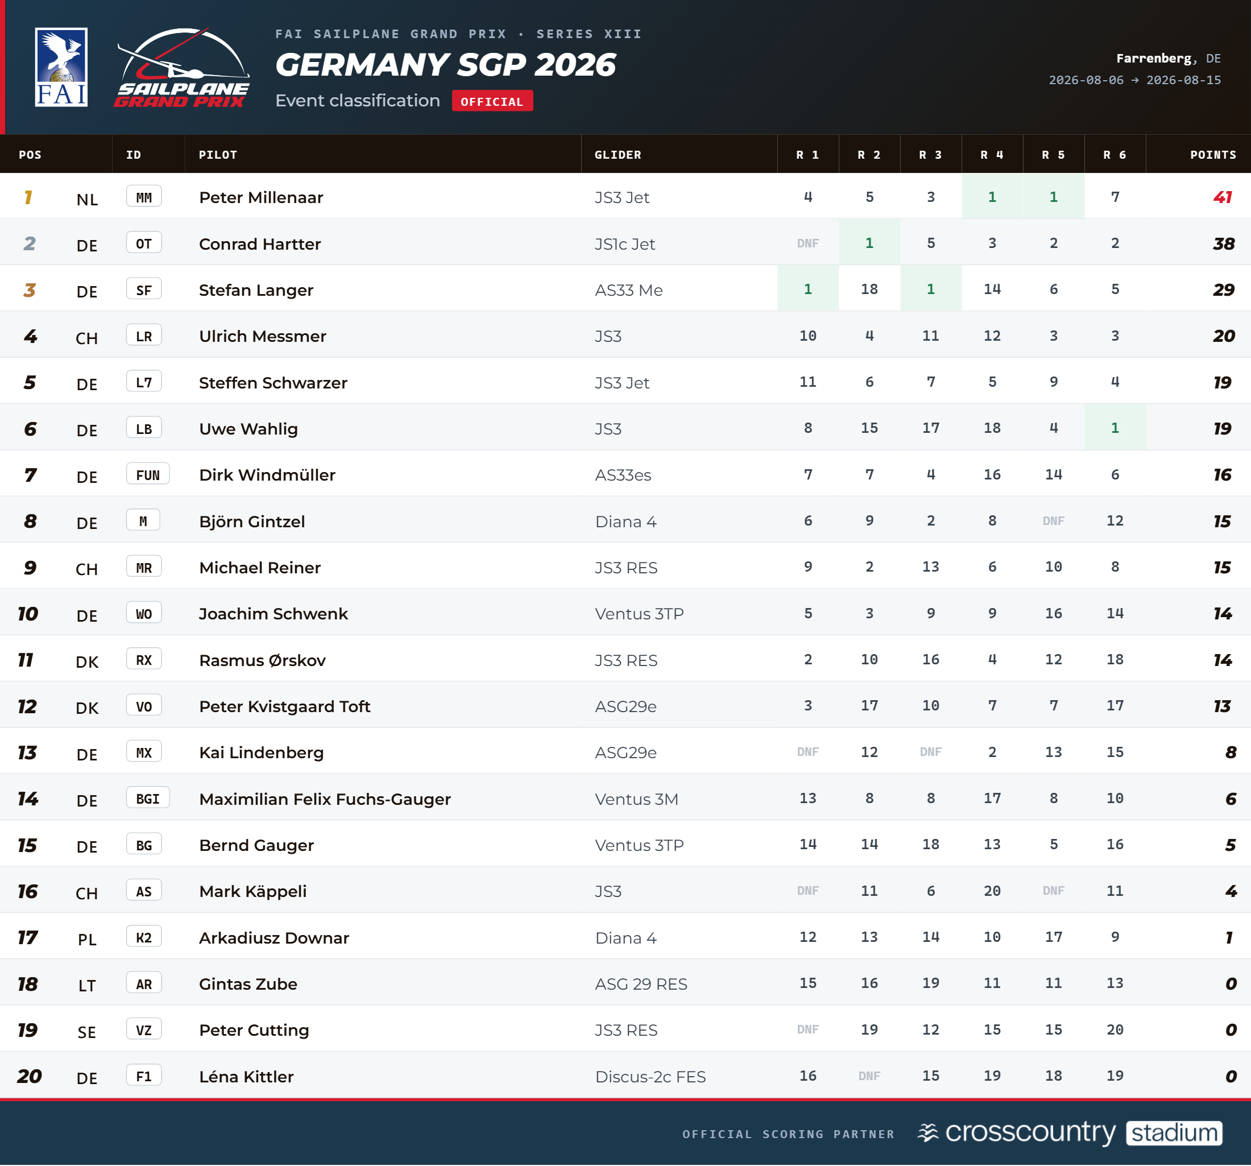Click the K2 glider ID badge

pos(144,937)
